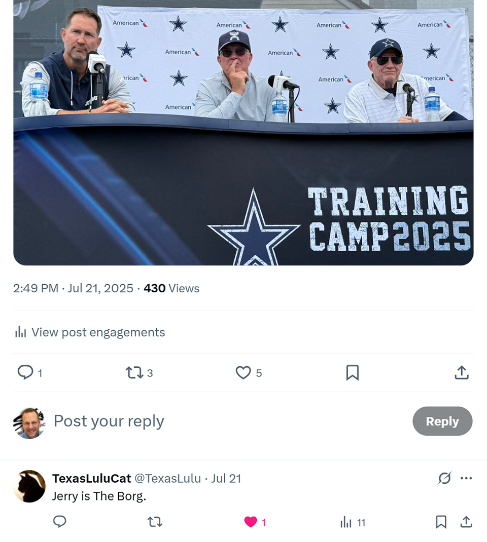Bookmark TexasLuluCat's comment
The height and width of the screenshot is (542, 487).
click(441, 522)
